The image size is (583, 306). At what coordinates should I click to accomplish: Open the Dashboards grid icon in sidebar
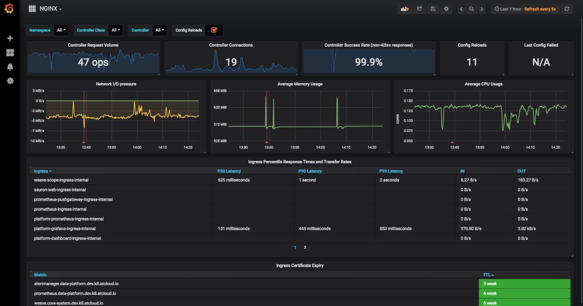point(10,52)
